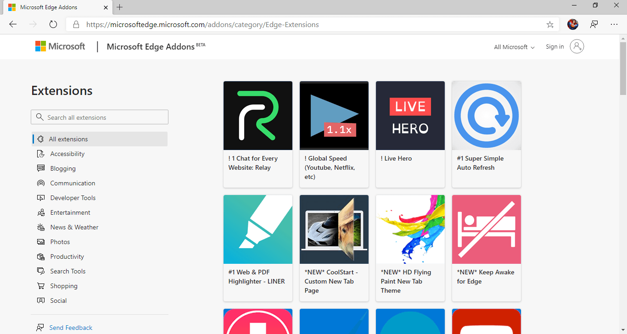This screenshot has height=334, width=627.
Task: Open the CoolStart New Tab thumbnail
Action: coord(334,229)
